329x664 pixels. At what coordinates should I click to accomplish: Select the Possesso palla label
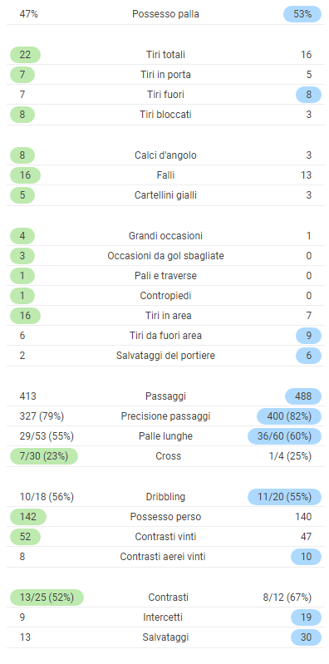pyautogui.click(x=165, y=14)
